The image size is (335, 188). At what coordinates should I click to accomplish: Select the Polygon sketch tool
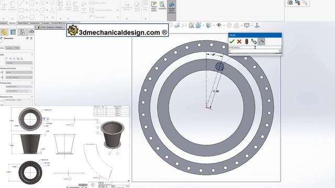[31, 17]
